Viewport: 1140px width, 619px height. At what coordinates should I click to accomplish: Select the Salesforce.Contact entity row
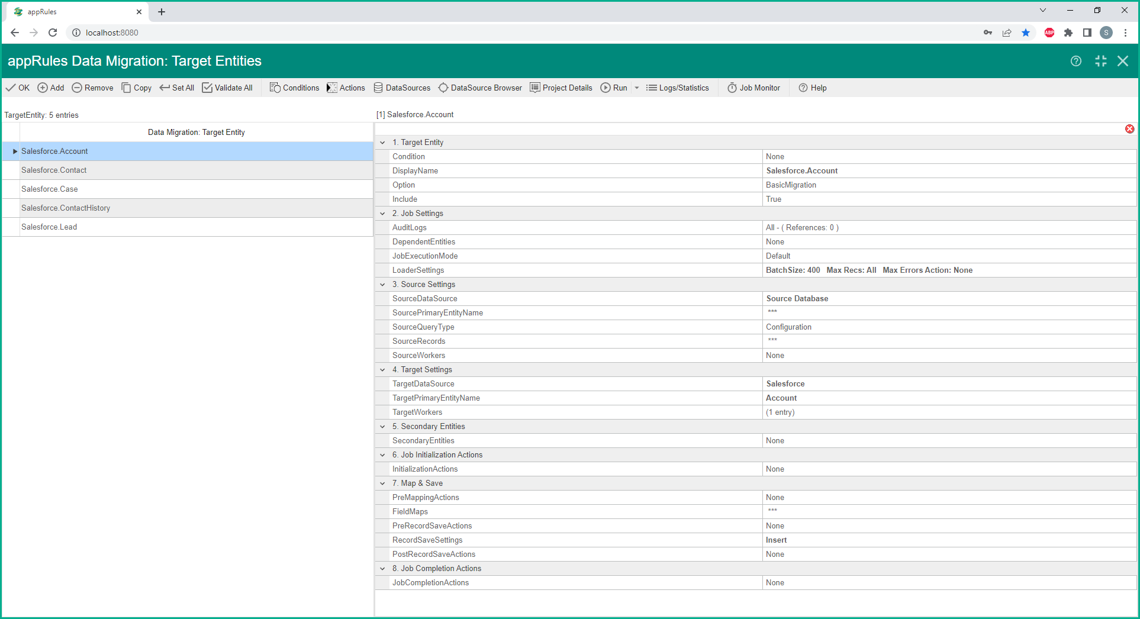[54, 170]
